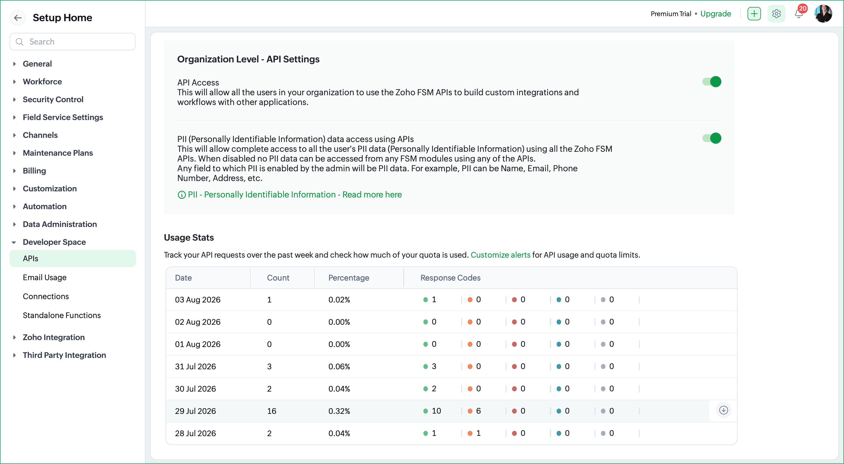Open the Customize alerts link
Image resolution: width=844 pixels, height=464 pixels.
[x=500, y=255]
